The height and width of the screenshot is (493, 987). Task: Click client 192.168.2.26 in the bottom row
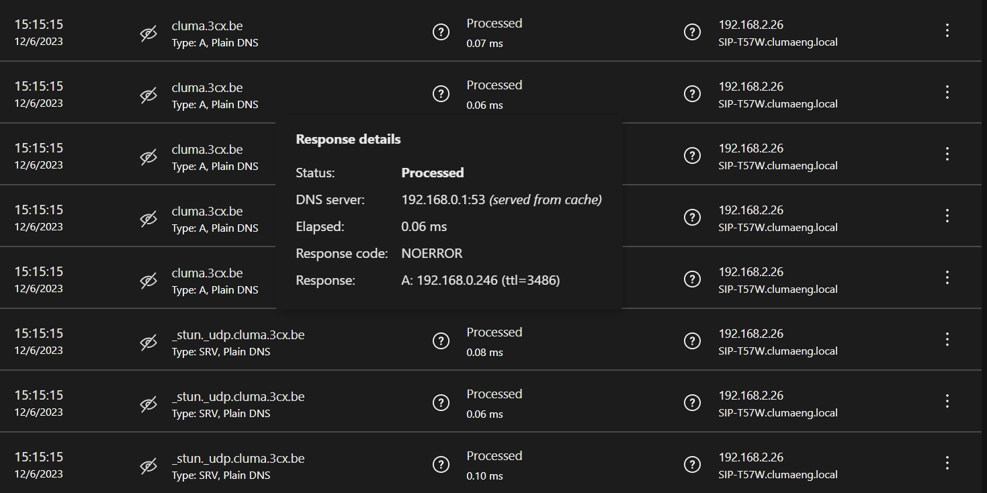click(x=750, y=457)
